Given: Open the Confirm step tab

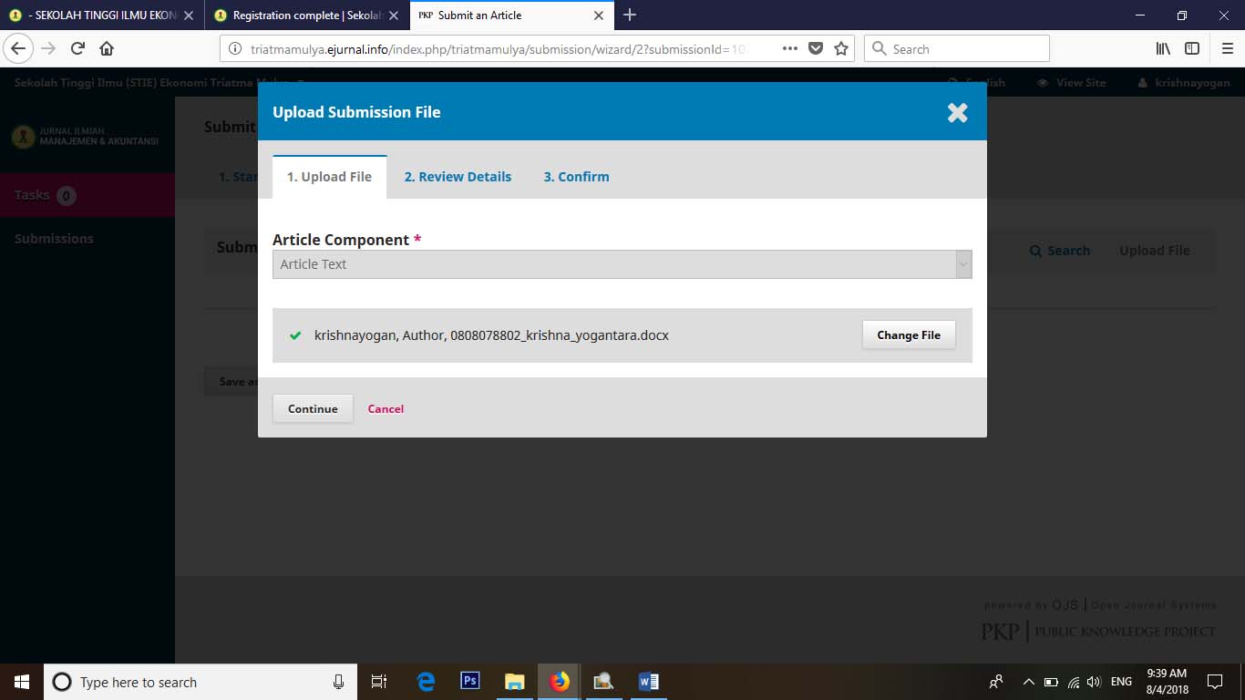Looking at the screenshot, I should tap(576, 177).
